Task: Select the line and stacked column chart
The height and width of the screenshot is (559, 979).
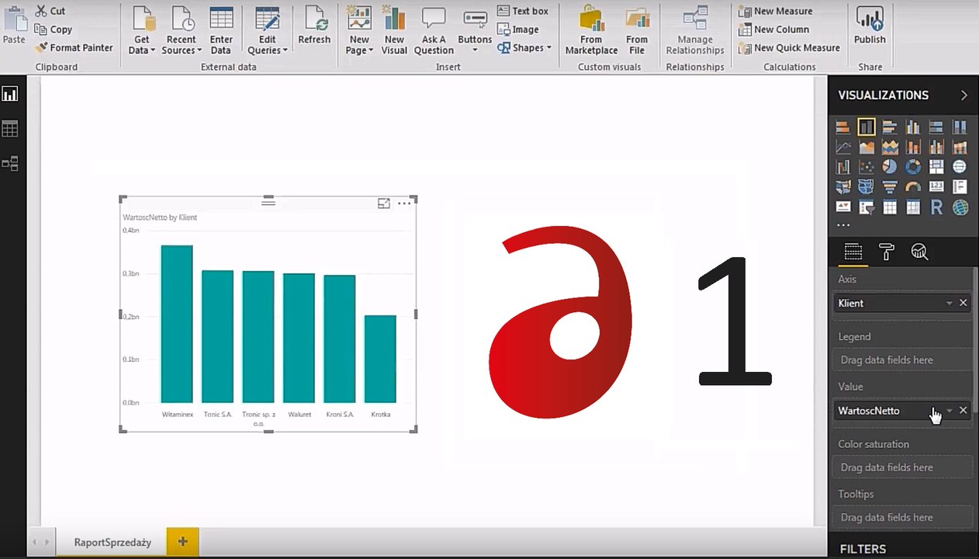Action: tap(913, 147)
